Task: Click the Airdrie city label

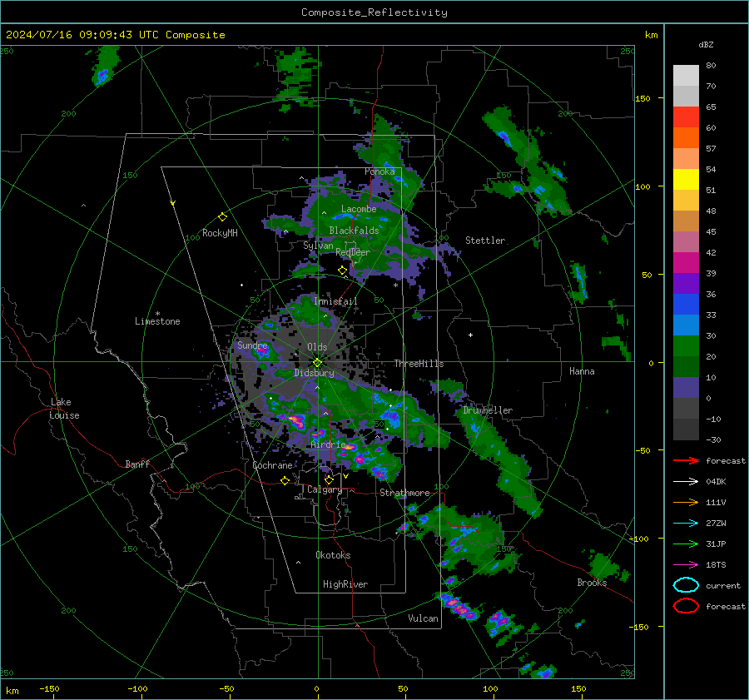Action: click(x=328, y=444)
